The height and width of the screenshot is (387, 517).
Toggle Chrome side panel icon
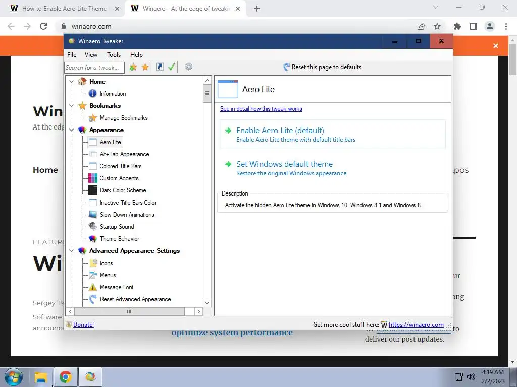click(x=474, y=26)
